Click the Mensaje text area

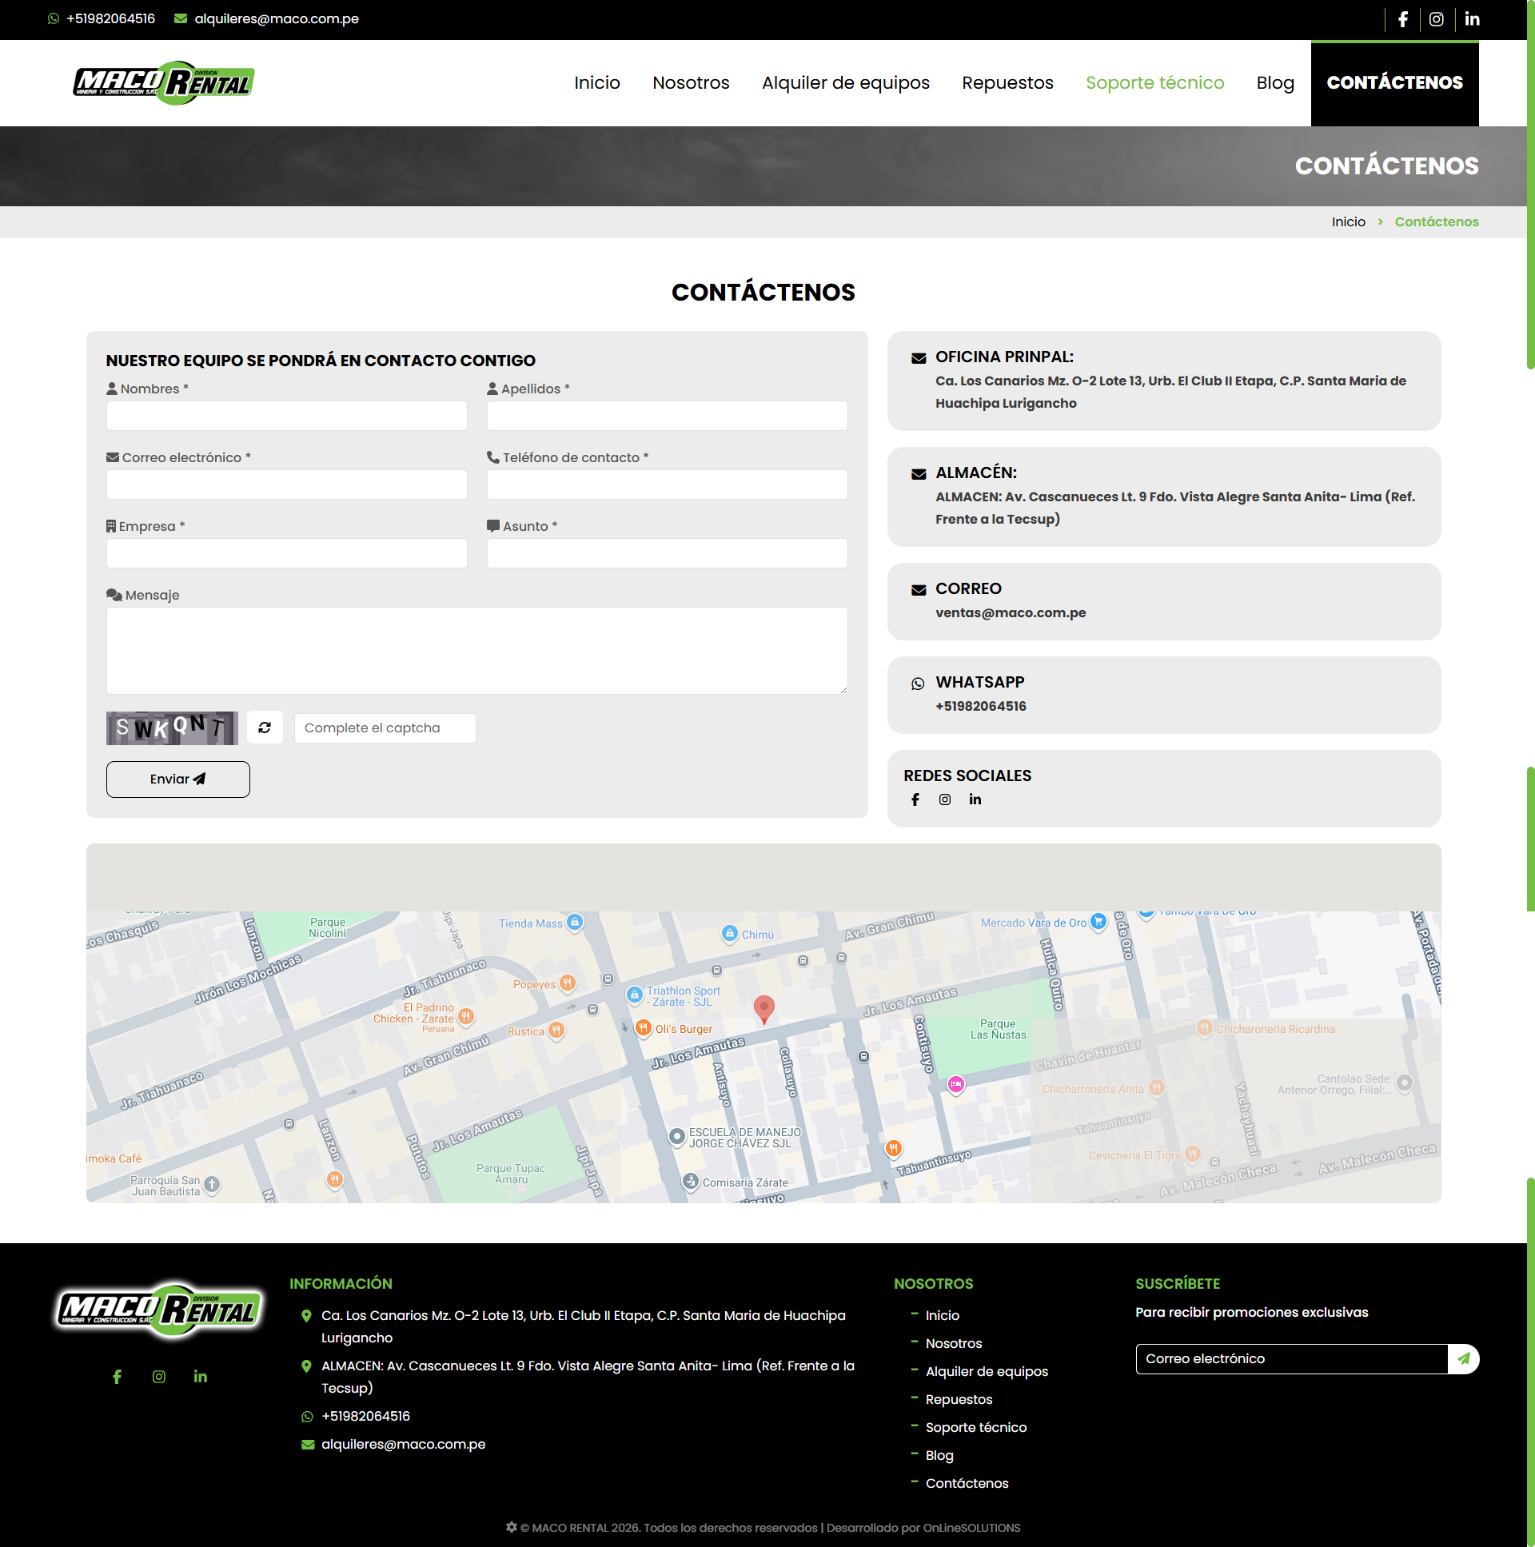[476, 650]
